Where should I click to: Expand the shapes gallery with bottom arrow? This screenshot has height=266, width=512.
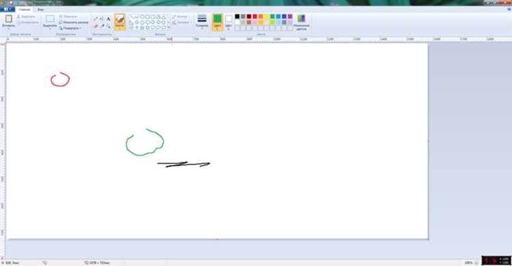[169, 28]
